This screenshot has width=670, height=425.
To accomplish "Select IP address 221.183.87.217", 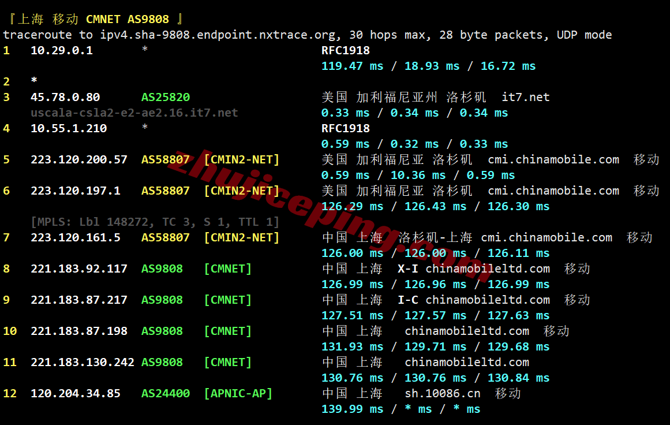I will [x=78, y=300].
